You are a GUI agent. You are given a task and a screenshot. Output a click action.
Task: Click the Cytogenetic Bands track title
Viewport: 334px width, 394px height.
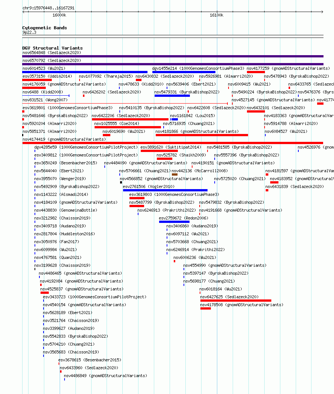tap(45, 28)
